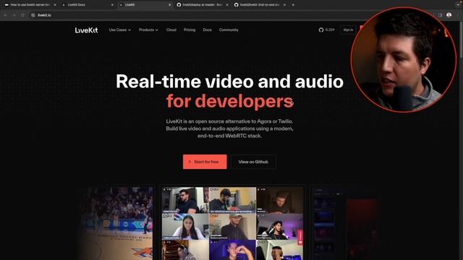
Task: Click the browser back arrow
Action: [x=6, y=15]
